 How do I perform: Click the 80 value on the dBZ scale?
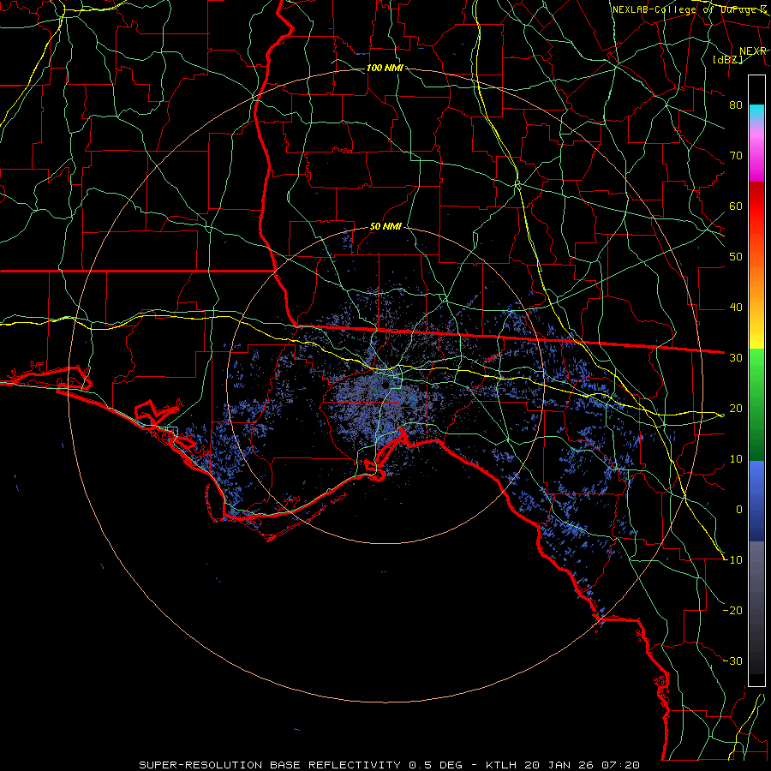click(736, 105)
